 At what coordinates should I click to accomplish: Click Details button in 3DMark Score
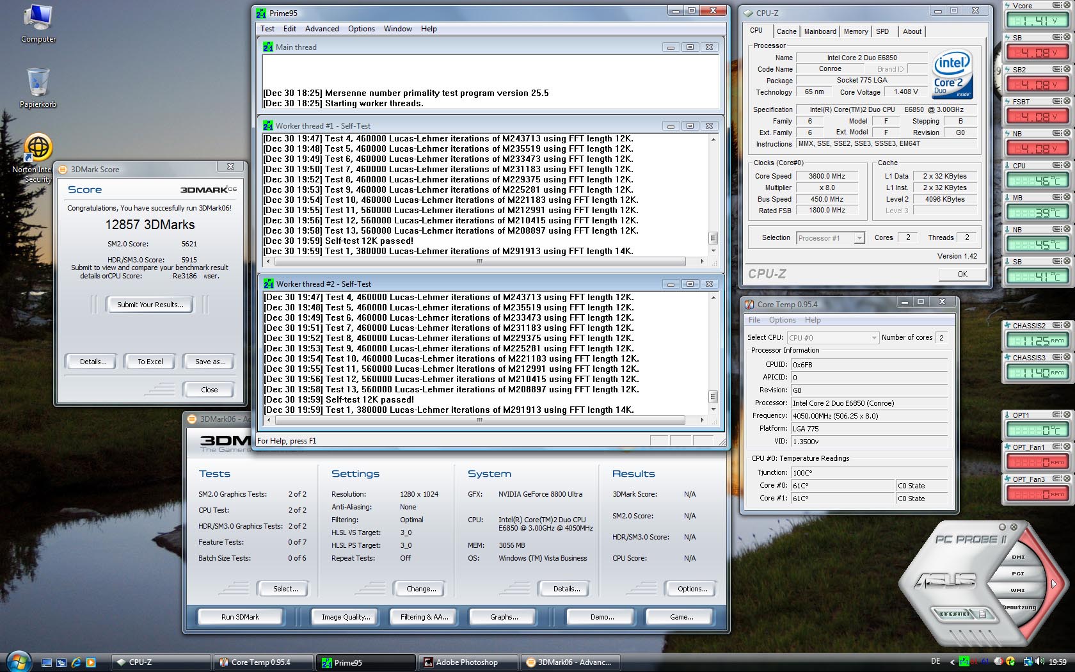point(93,362)
